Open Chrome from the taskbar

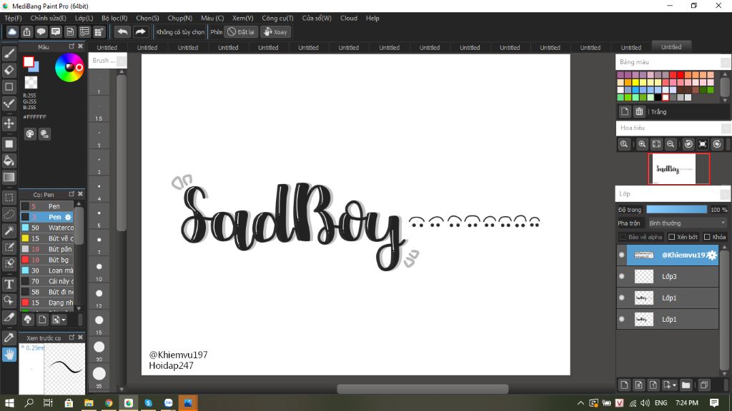tap(109, 402)
